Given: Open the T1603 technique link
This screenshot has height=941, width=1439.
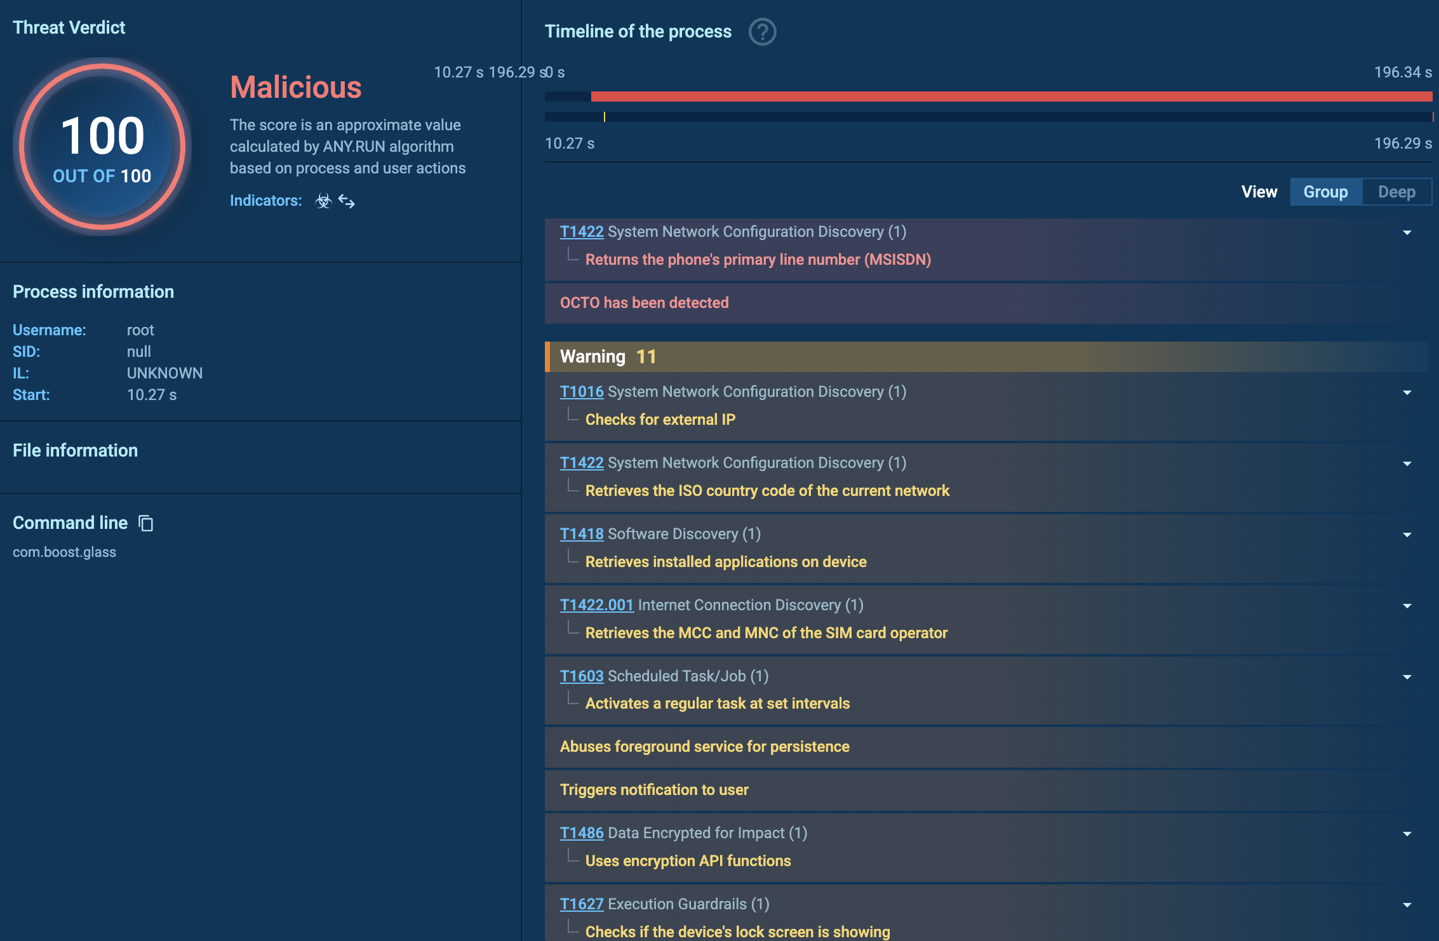Looking at the screenshot, I should [582, 676].
